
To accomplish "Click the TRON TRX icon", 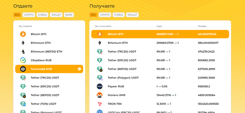I will coord(100,104).
